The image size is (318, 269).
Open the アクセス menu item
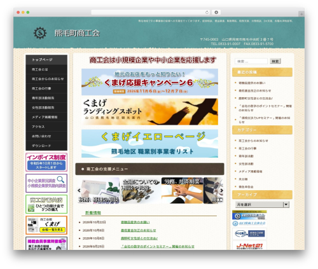(x=46, y=127)
